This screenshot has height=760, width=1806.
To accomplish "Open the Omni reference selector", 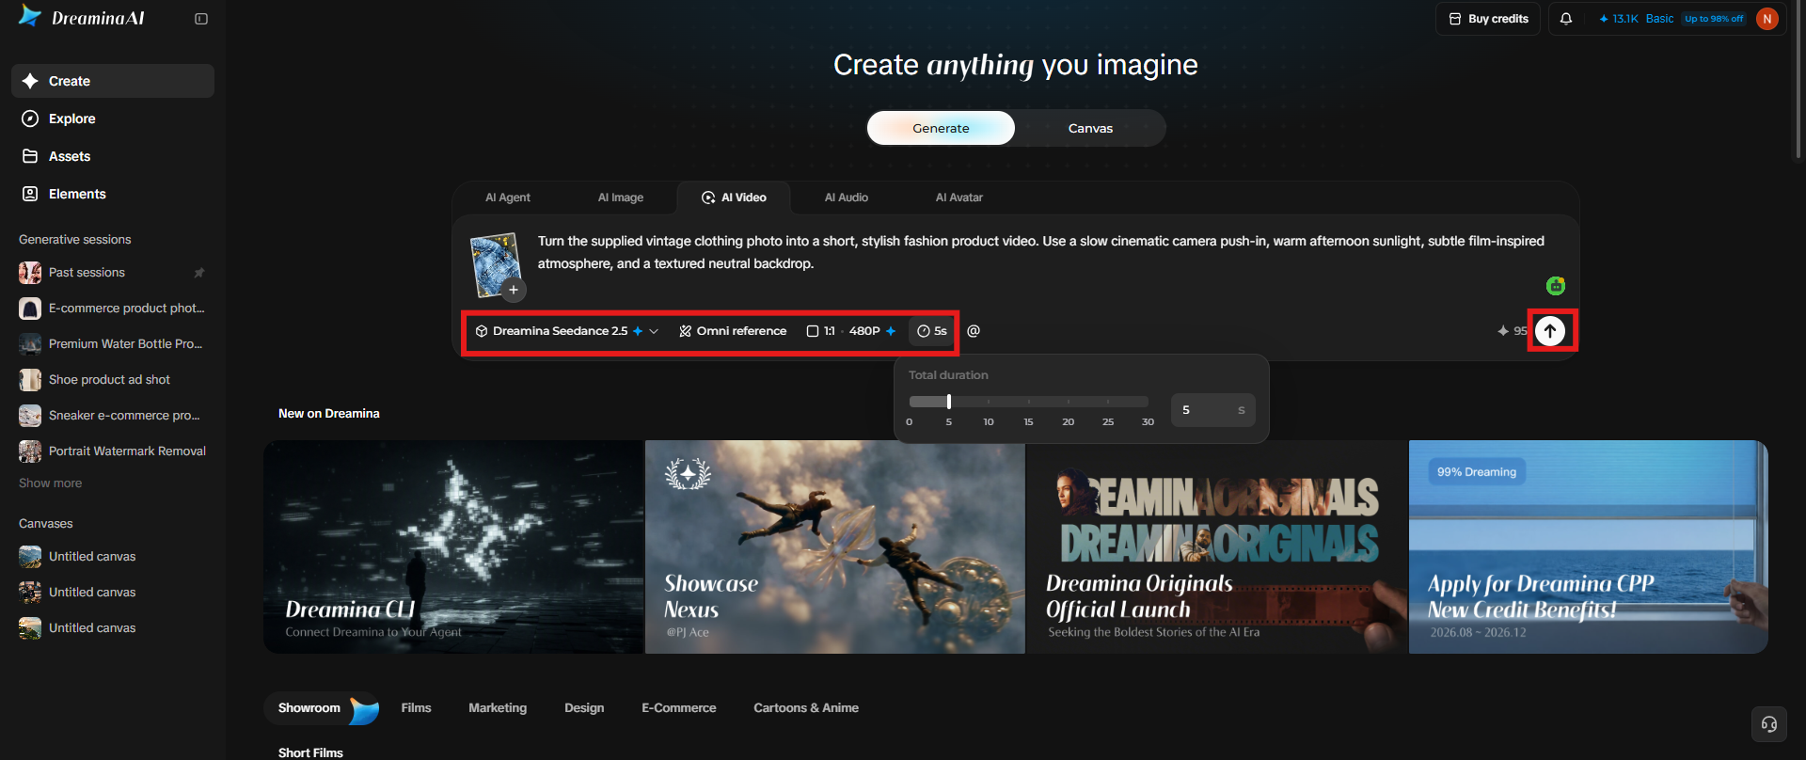I will (733, 331).
